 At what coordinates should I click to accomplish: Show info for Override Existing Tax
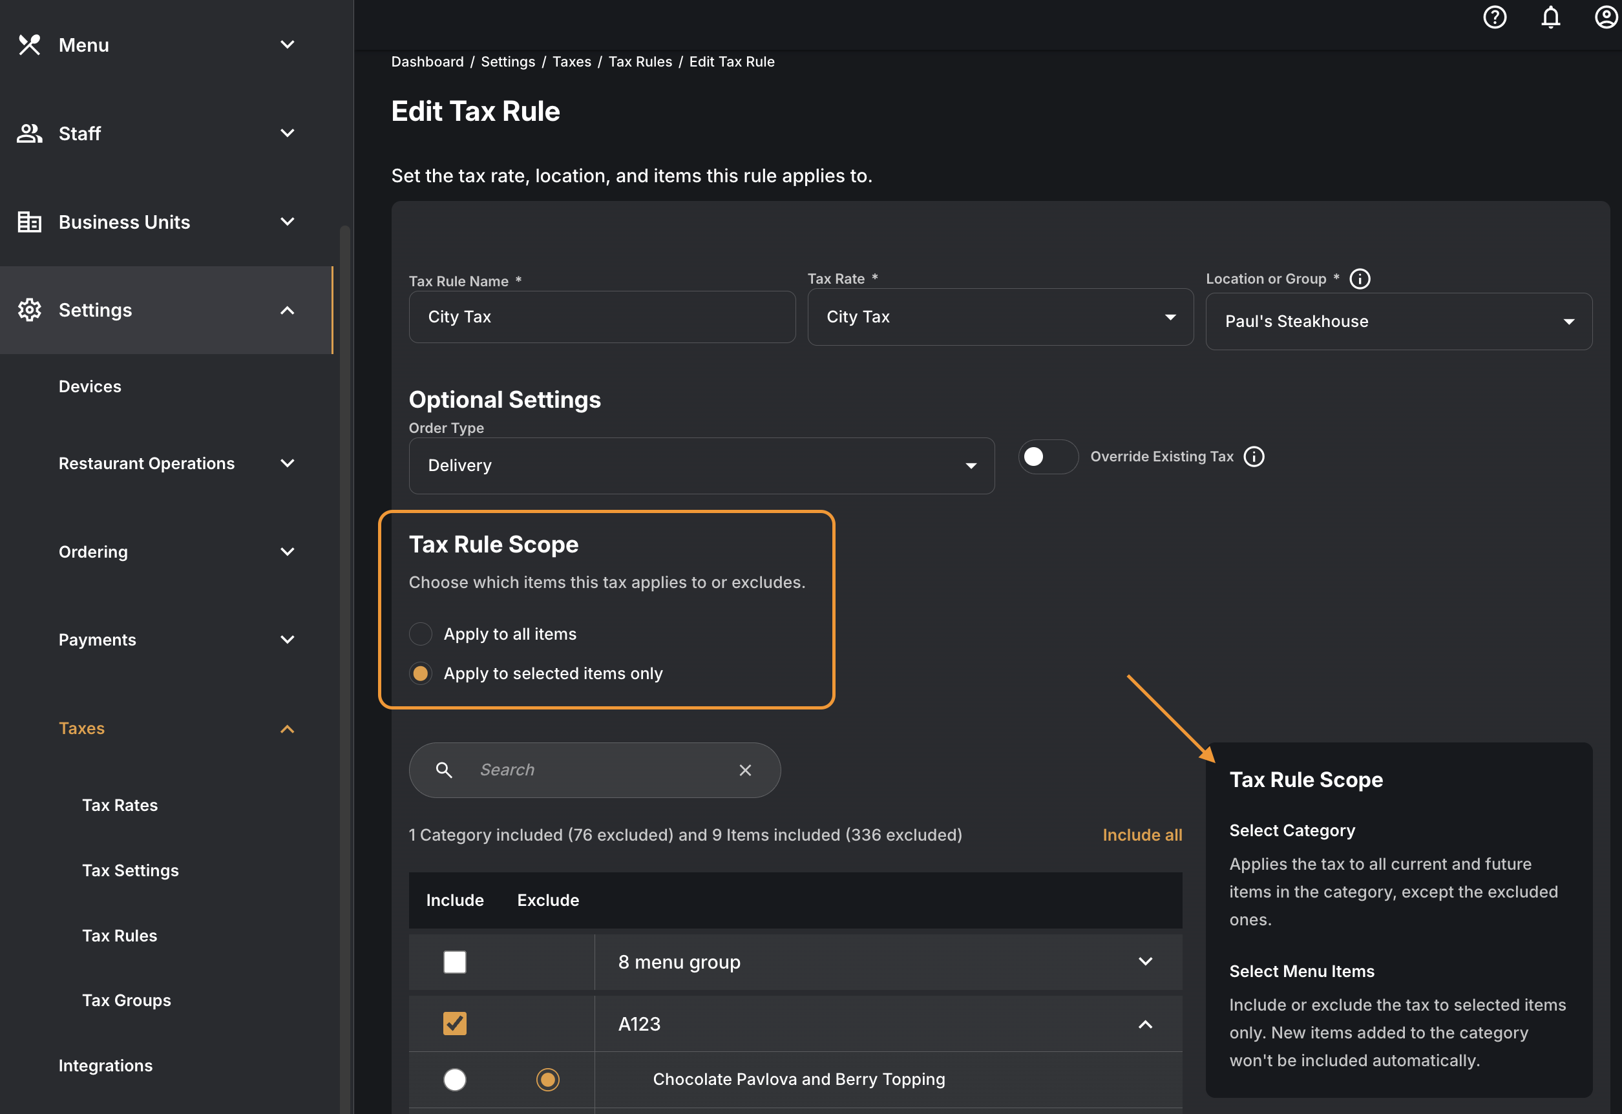click(x=1254, y=456)
